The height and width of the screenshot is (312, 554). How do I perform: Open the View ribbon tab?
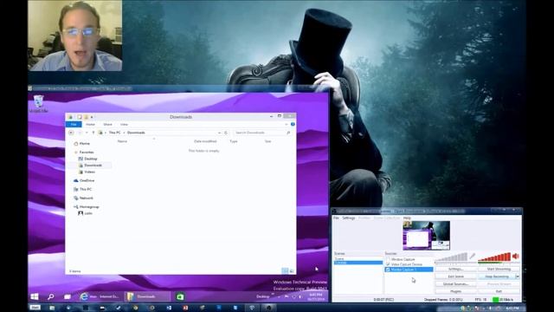click(x=124, y=125)
